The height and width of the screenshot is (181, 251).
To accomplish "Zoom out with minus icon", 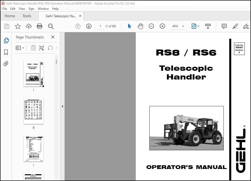I will (x=151, y=26).
